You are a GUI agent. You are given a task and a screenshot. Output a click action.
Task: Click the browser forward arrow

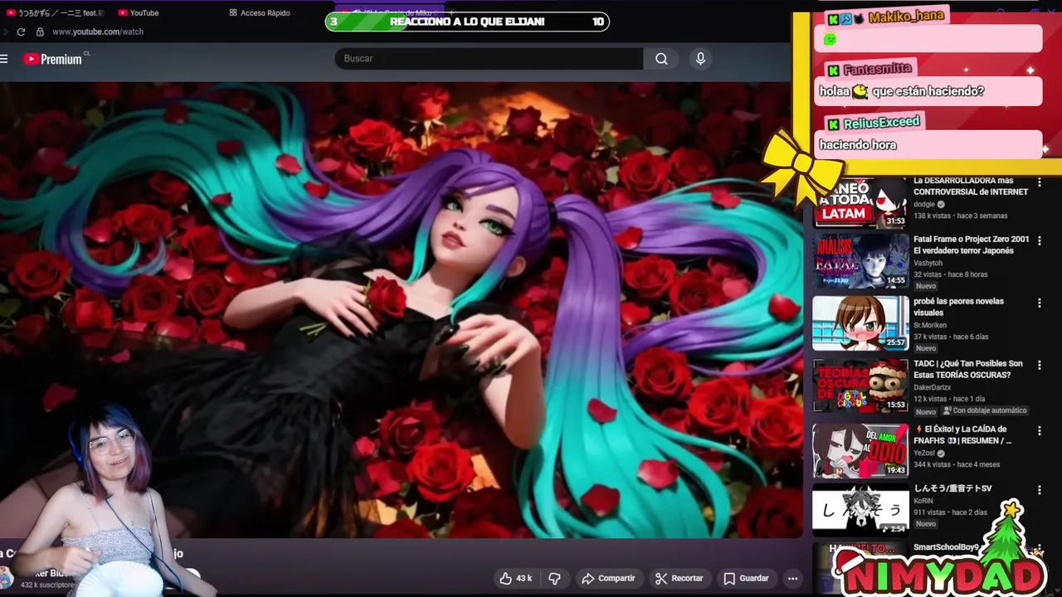coord(4,32)
